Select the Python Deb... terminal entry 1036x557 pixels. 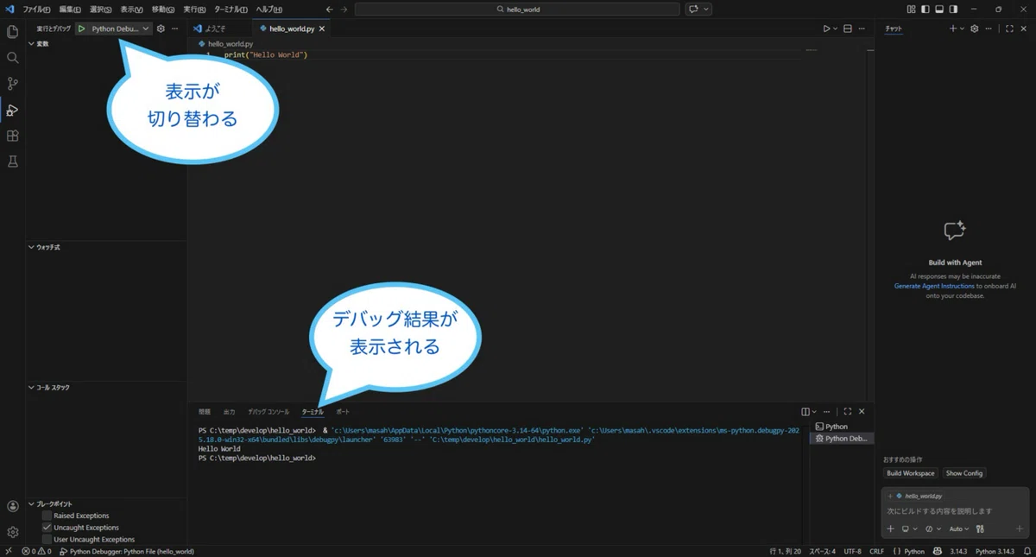[x=842, y=439]
